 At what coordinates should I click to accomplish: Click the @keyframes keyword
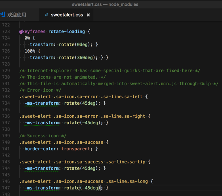[32, 32]
